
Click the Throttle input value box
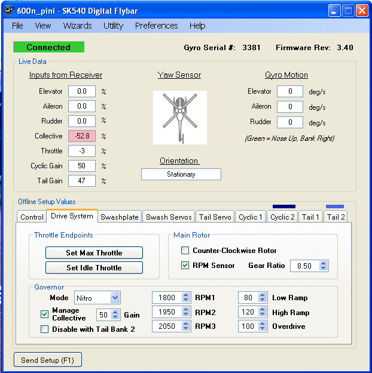[82, 151]
